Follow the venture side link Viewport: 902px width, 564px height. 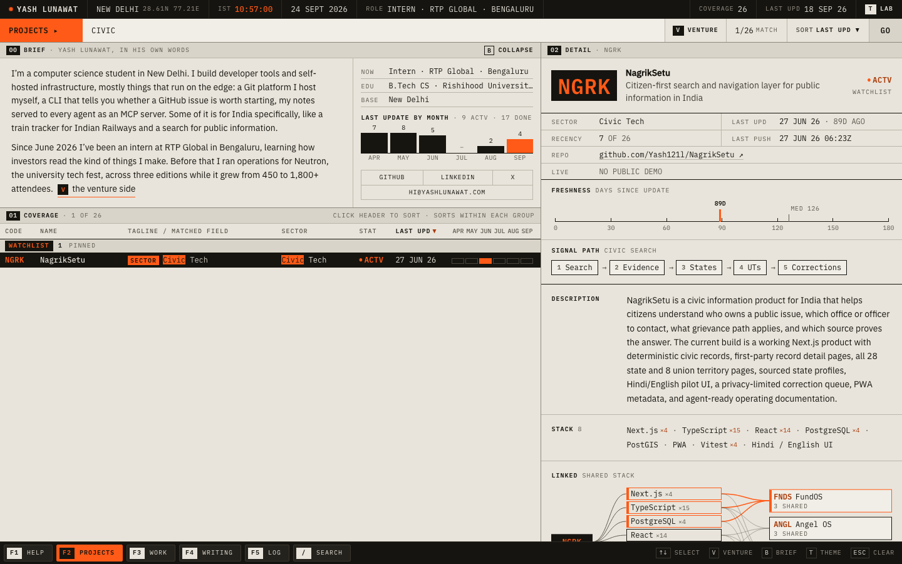96,189
